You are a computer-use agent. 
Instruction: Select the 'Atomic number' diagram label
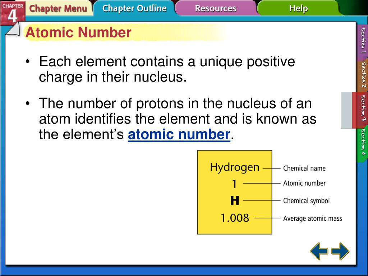point(304,183)
